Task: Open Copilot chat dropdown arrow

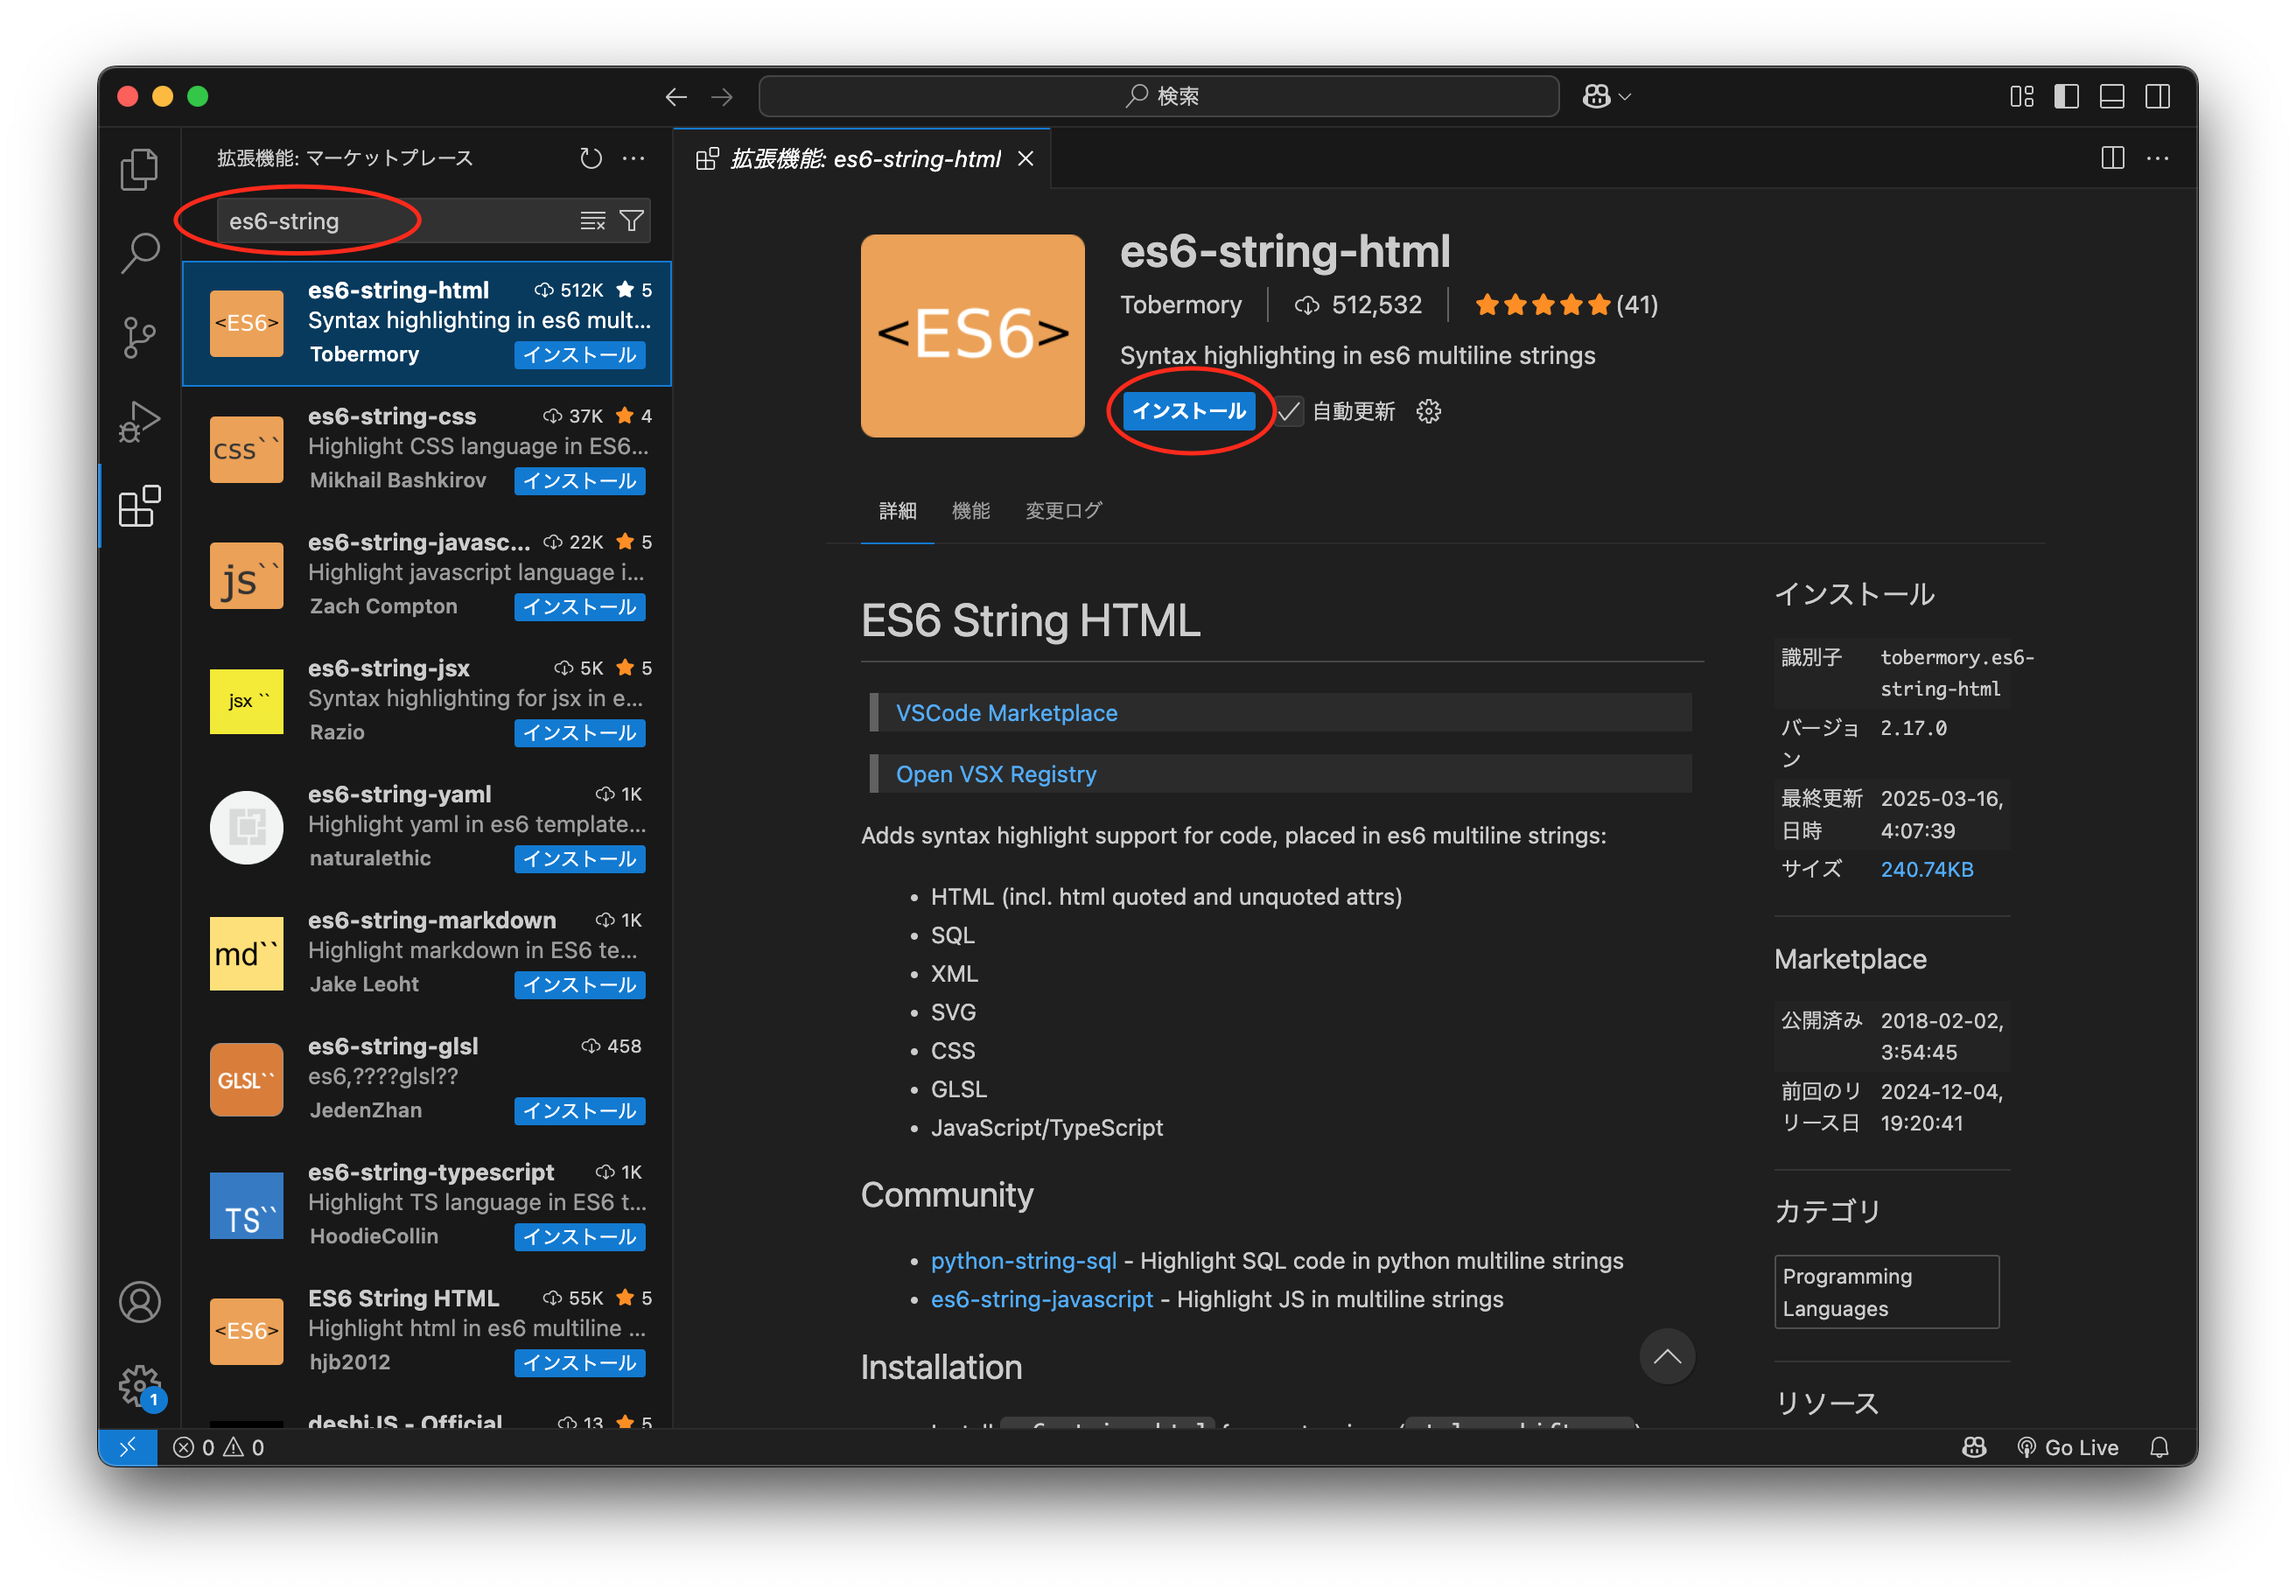Action: click(1625, 97)
